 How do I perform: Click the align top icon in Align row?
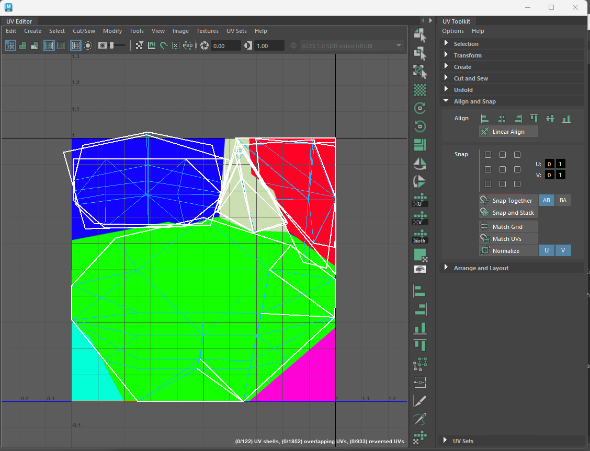pos(534,119)
